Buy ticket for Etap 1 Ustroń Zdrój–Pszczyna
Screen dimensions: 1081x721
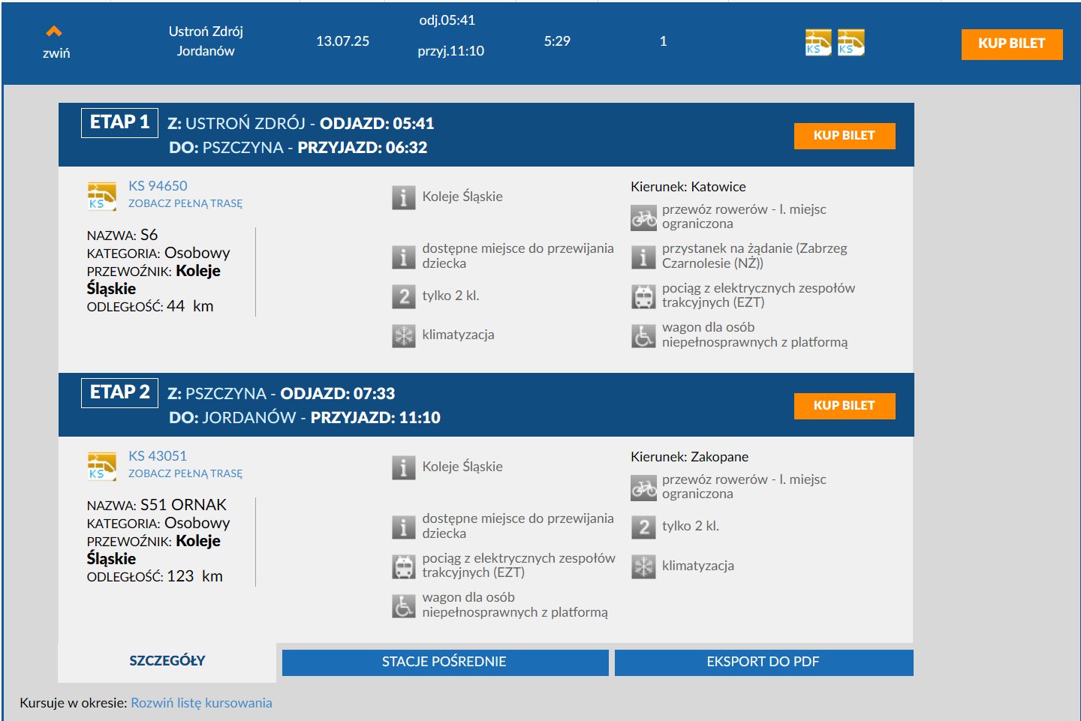[x=844, y=136]
